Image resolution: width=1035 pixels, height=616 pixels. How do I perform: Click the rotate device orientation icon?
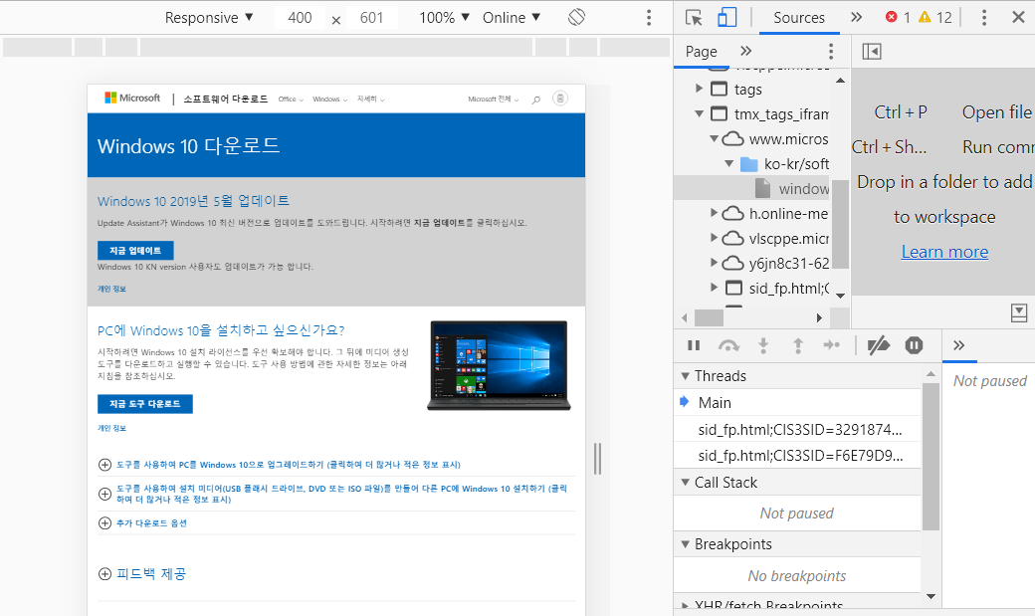[576, 17]
